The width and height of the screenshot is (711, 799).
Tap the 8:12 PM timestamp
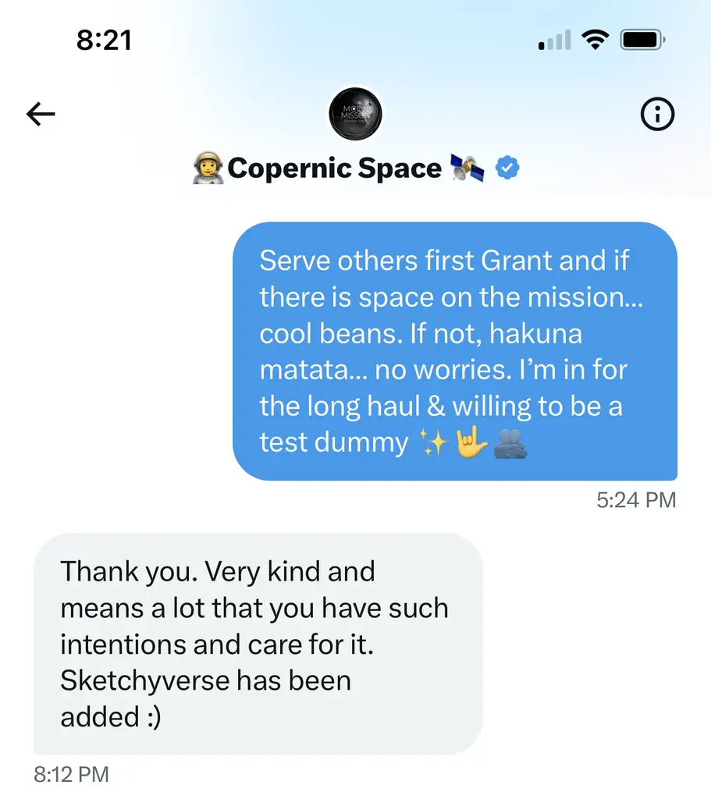(71, 775)
